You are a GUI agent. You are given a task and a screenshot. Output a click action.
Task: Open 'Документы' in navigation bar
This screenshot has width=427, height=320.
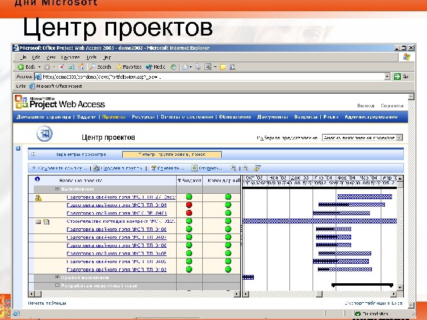[272, 117]
